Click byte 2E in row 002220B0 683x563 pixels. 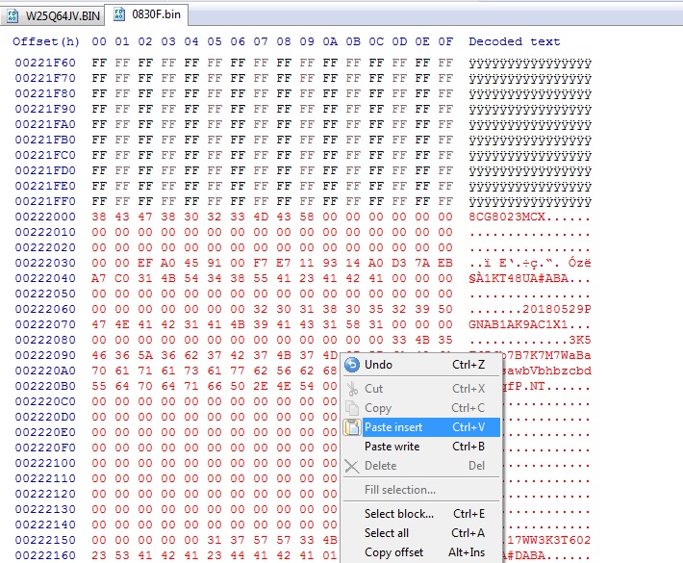[x=261, y=386]
